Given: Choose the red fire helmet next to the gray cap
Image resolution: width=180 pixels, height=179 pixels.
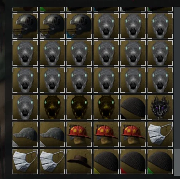Looking at the screenshot, I should [79, 135].
